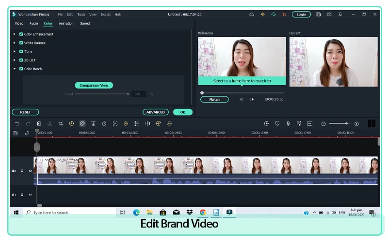Click the Add Track icon above track headers
The height and width of the screenshot is (241, 388).
(x=16, y=134)
